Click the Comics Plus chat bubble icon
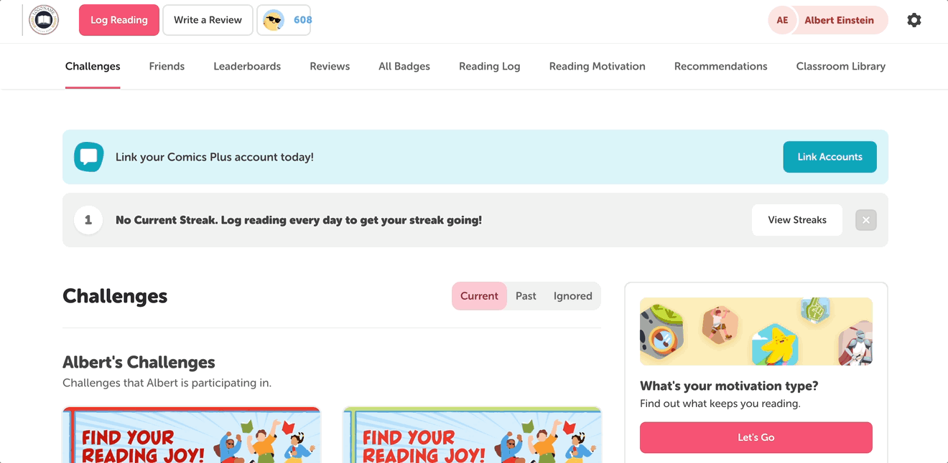The height and width of the screenshot is (463, 948). (x=89, y=157)
